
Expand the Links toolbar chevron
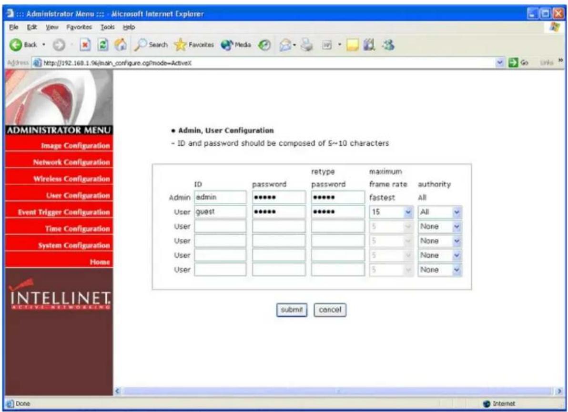(561, 61)
